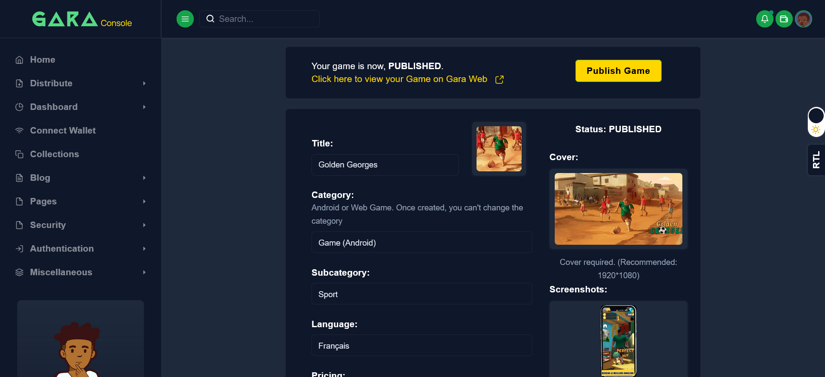825x377 pixels.
Task: Click the Authentication login arrow icon
Action: 19,249
